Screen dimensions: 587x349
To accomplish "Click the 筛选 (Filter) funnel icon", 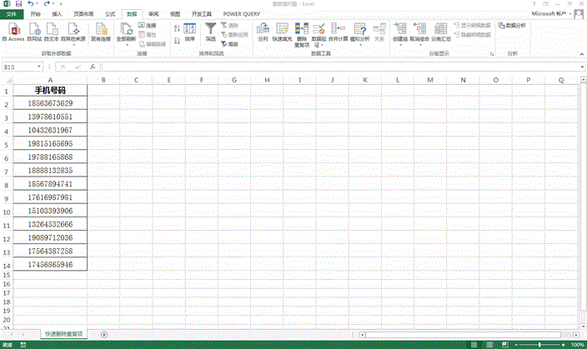I will tap(210, 30).
